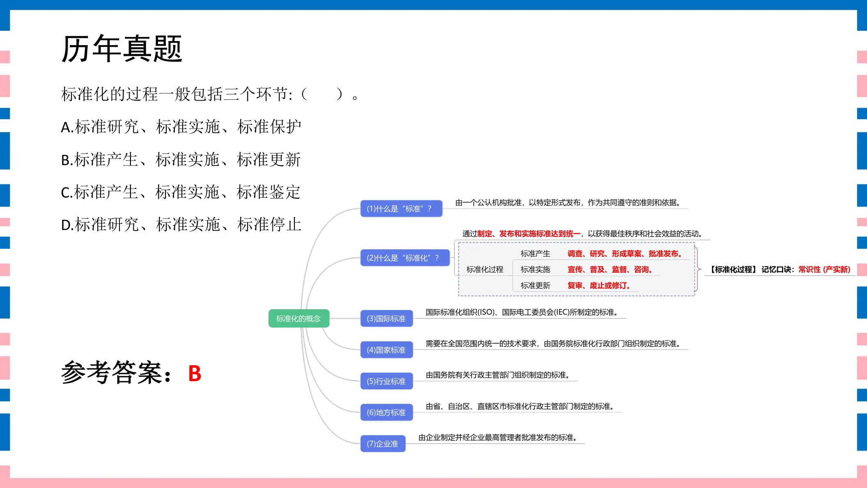Screen dimensions: 867x488
Task: Select the (3)国际标准 node
Action: 387,318
